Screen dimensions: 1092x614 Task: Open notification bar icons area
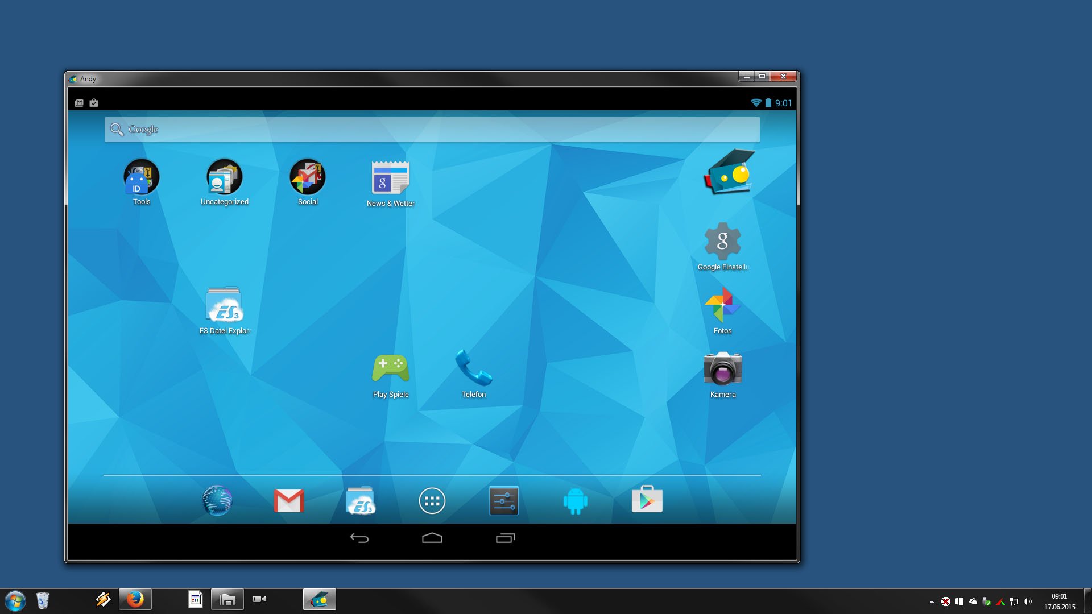[x=86, y=103]
